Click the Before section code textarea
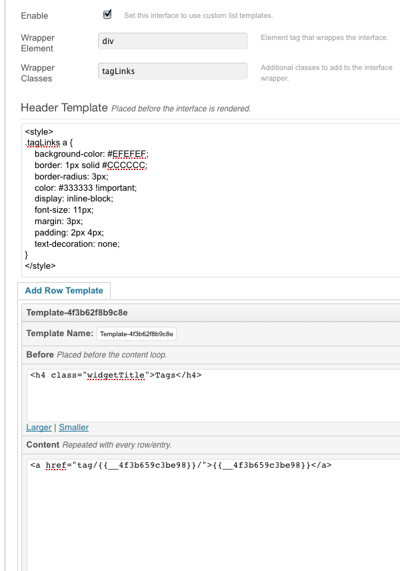Screen dimensions: 400x571 (213, 396)
